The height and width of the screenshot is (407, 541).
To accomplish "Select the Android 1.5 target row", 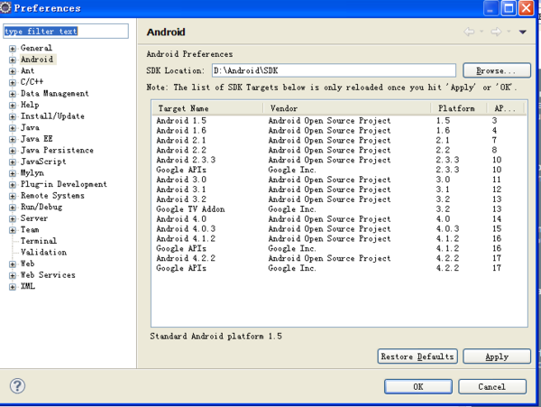I will click(x=339, y=121).
